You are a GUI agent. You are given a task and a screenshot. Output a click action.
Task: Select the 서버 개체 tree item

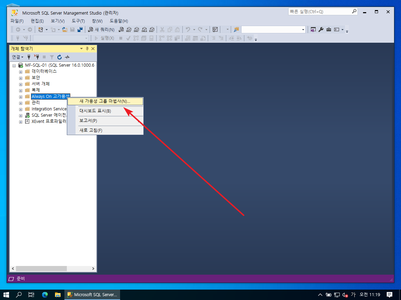tap(40, 84)
